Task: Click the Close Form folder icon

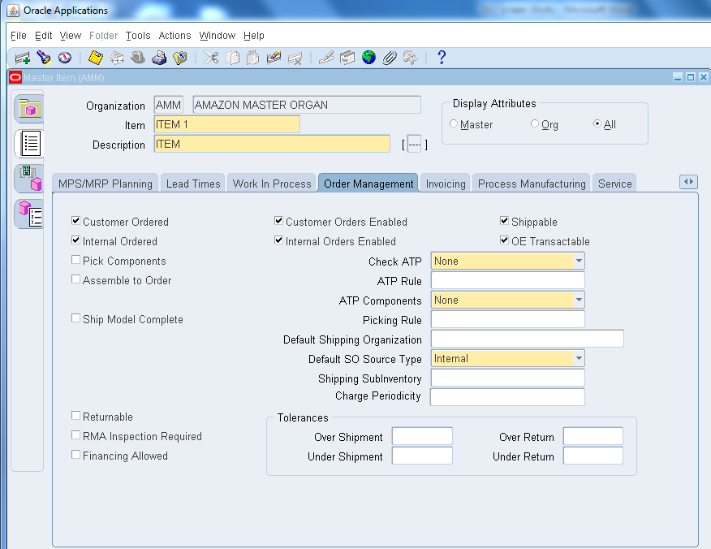Action: pos(180,58)
